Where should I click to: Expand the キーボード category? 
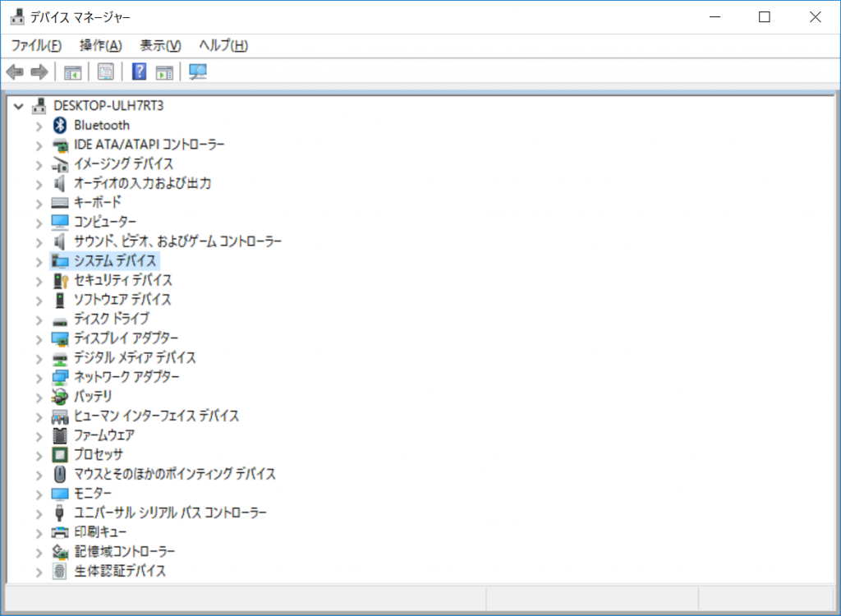point(39,204)
